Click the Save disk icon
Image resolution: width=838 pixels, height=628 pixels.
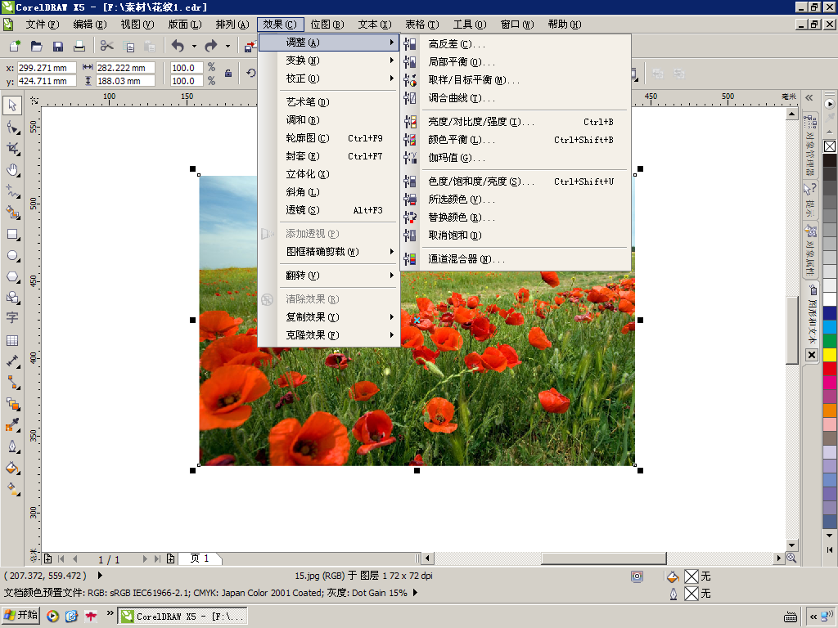[x=58, y=47]
